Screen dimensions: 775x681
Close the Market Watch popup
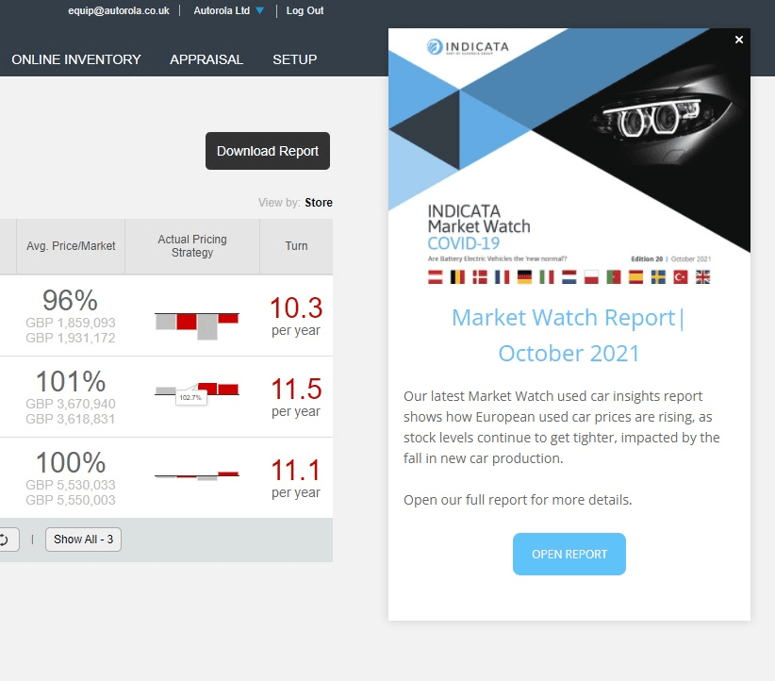(739, 40)
